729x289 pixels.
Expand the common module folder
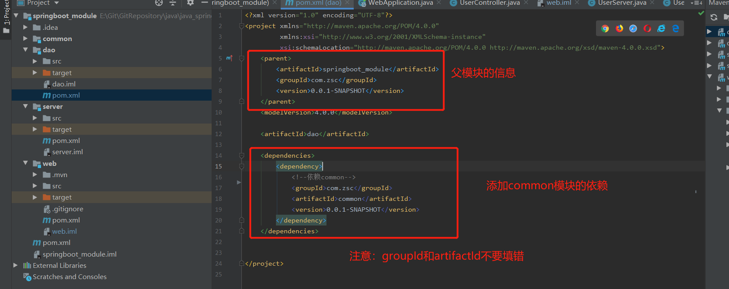tap(25, 38)
